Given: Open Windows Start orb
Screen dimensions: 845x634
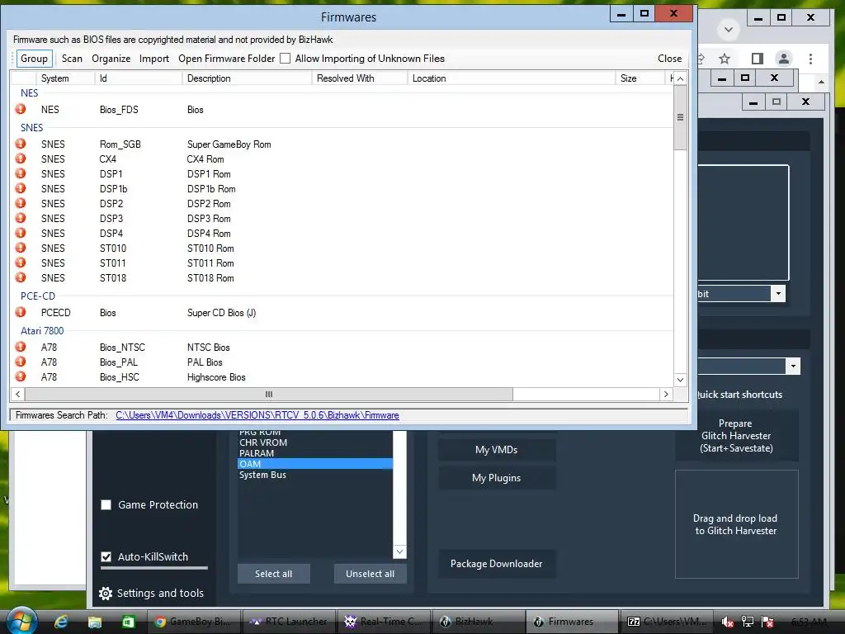Looking at the screenshot, I should pos(21,621).
